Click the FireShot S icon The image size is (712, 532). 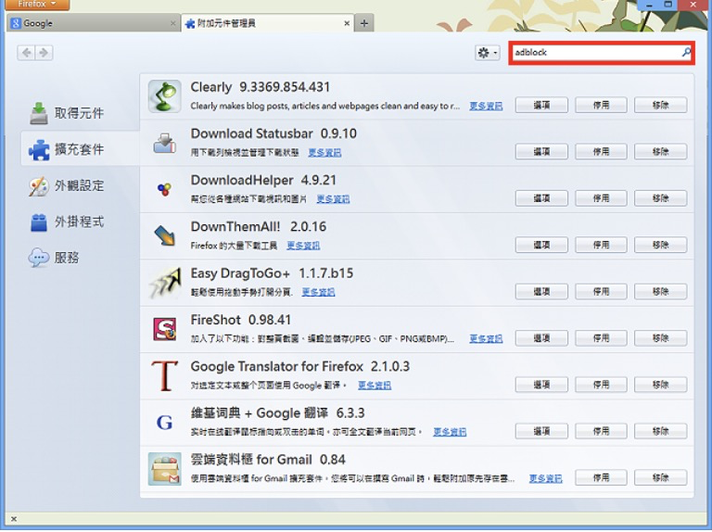[164, 329]
